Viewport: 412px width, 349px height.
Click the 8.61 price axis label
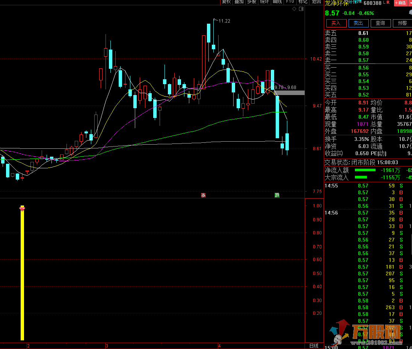[317, 149]
